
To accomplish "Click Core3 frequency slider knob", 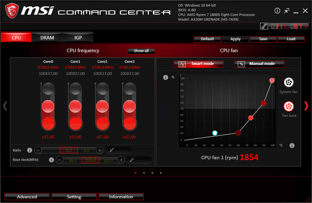I will (130, 106).
